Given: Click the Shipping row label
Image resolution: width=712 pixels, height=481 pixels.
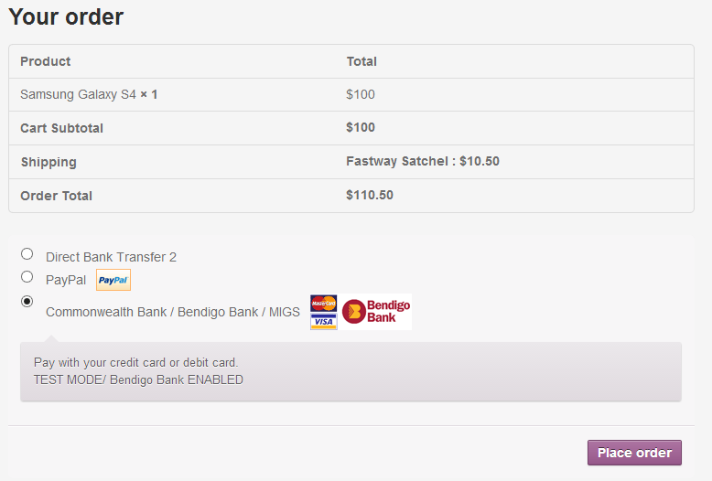Looking at the screenshot, I should [x=49, y=163].
